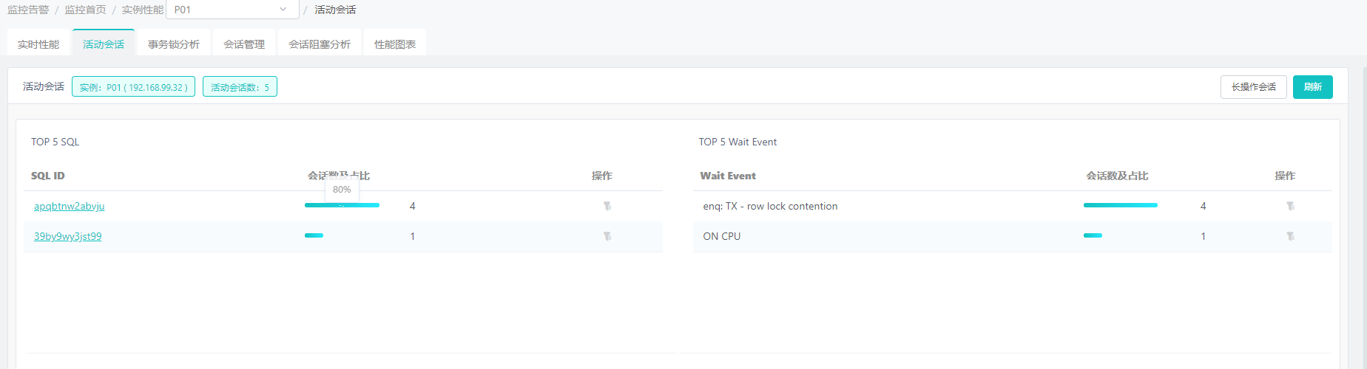Click filter icon for SQL 39by9wy3jst99
Image resolution: width=1367 pixels, height=369 pixels.
click(x=607, y=236)
